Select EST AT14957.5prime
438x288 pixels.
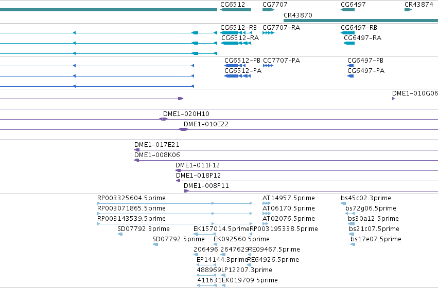289,198
